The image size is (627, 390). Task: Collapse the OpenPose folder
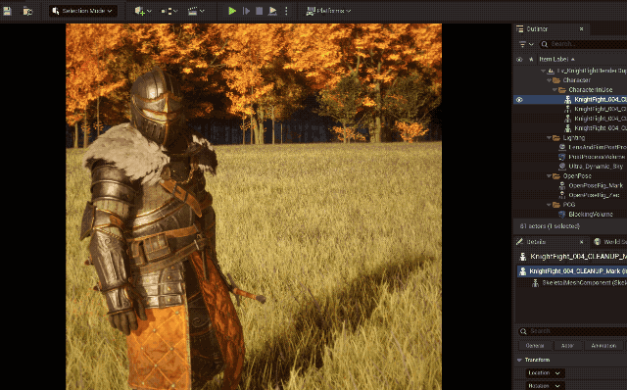tap(549, 176)
